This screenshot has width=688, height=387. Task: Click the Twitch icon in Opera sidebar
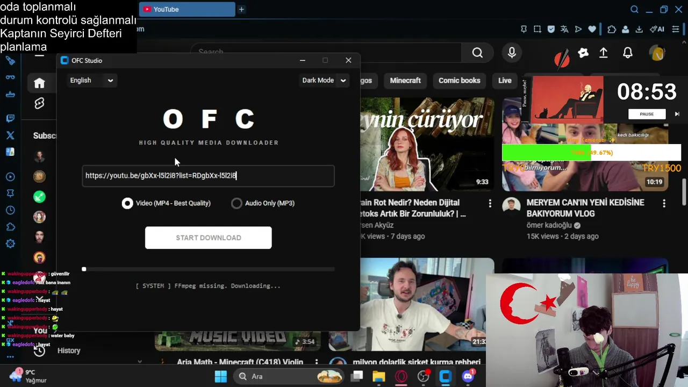[x=10, y=118]
